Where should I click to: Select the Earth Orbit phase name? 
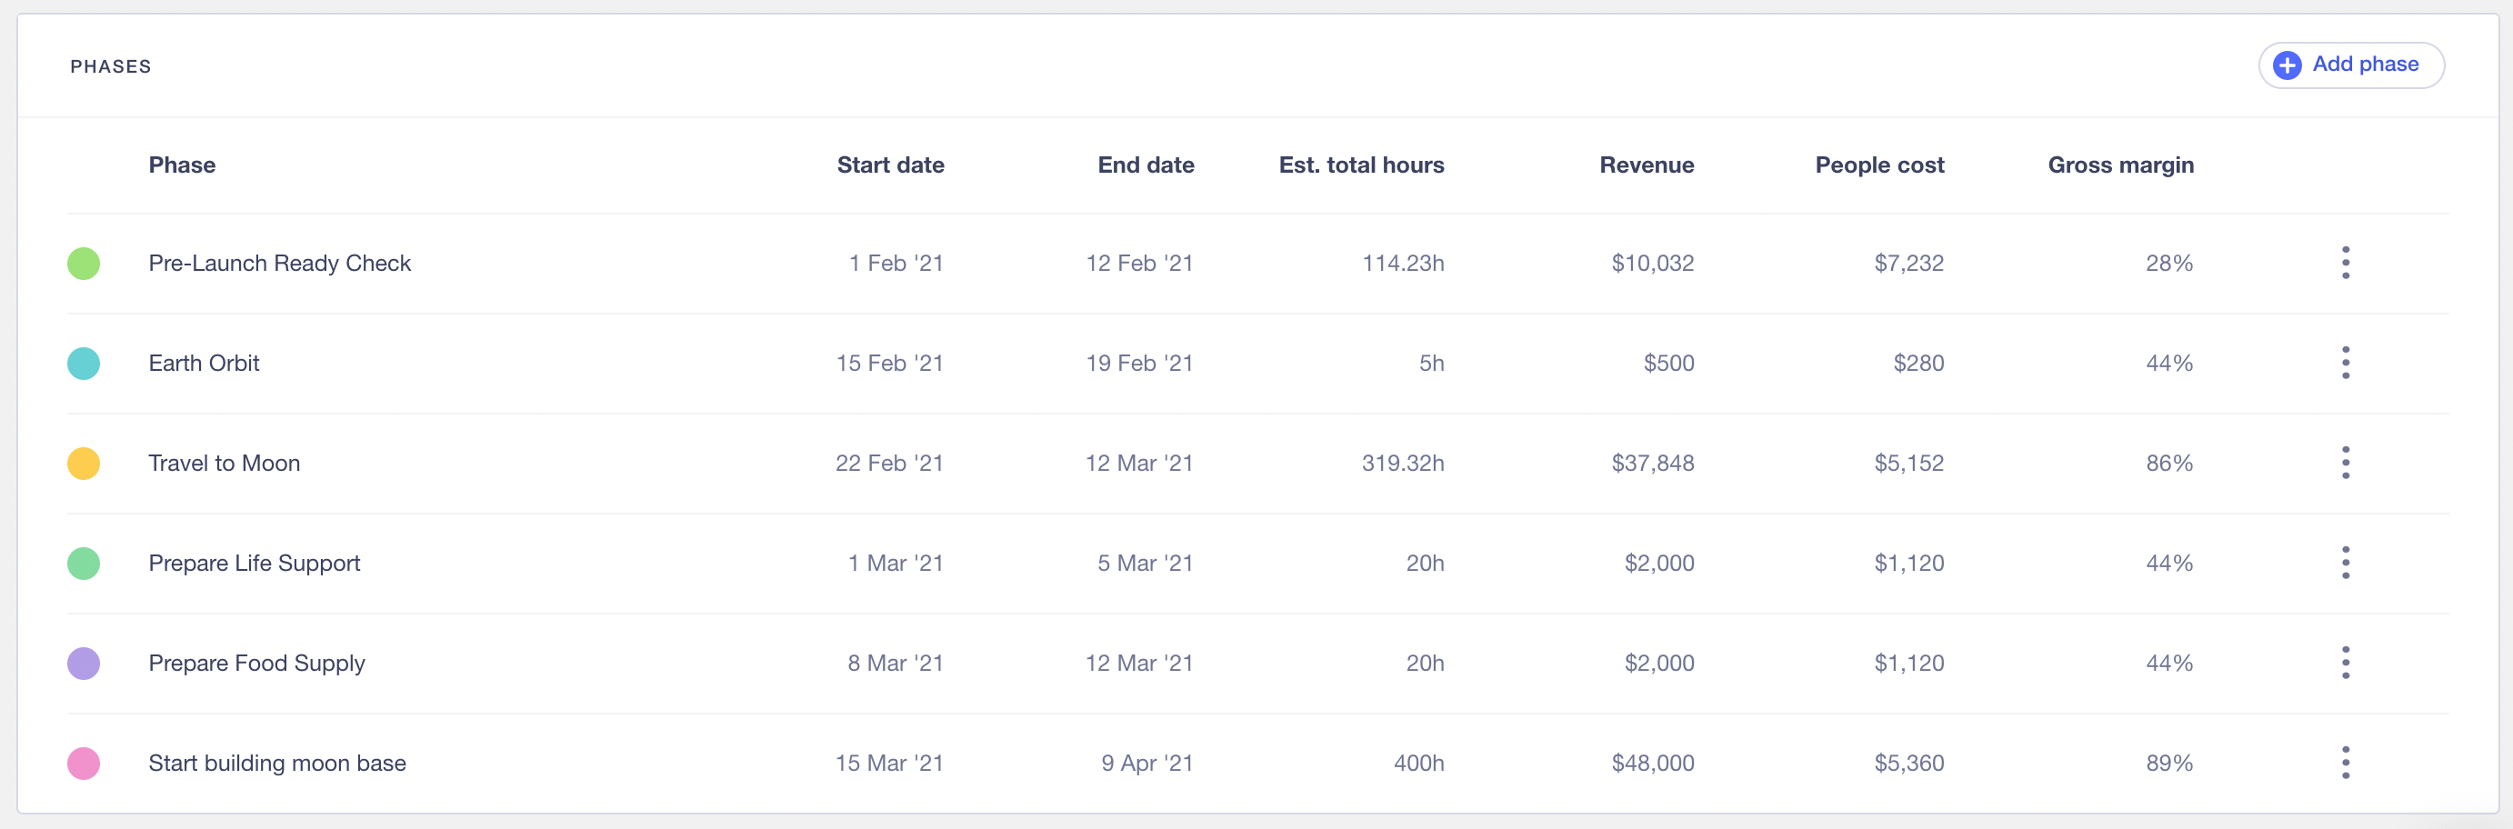(204, 363)
